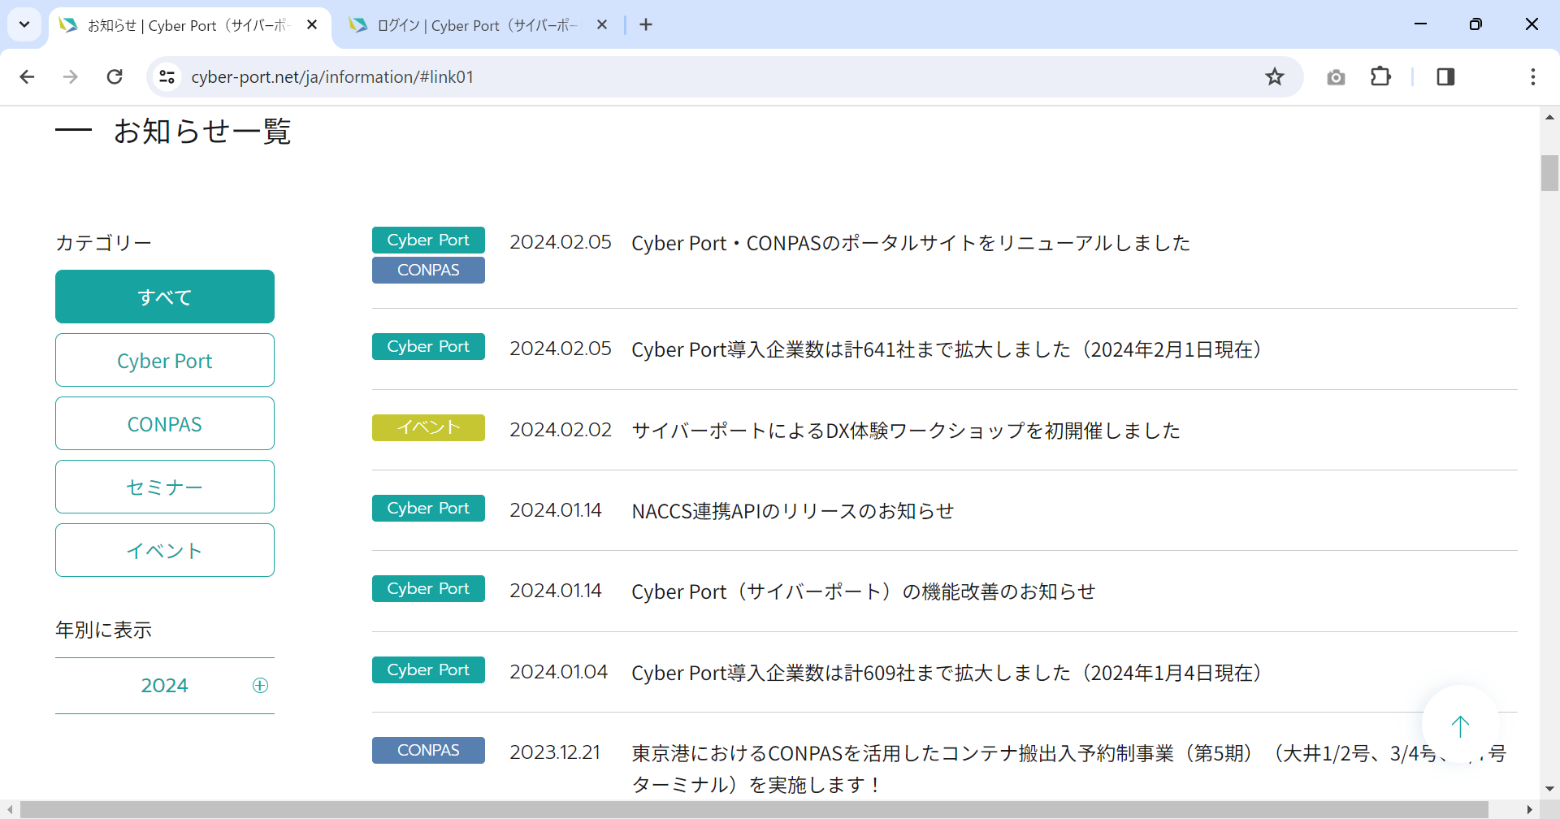Screen dimensions: 1560x819
Task: Reload the current page
Action: pos(115,77)
